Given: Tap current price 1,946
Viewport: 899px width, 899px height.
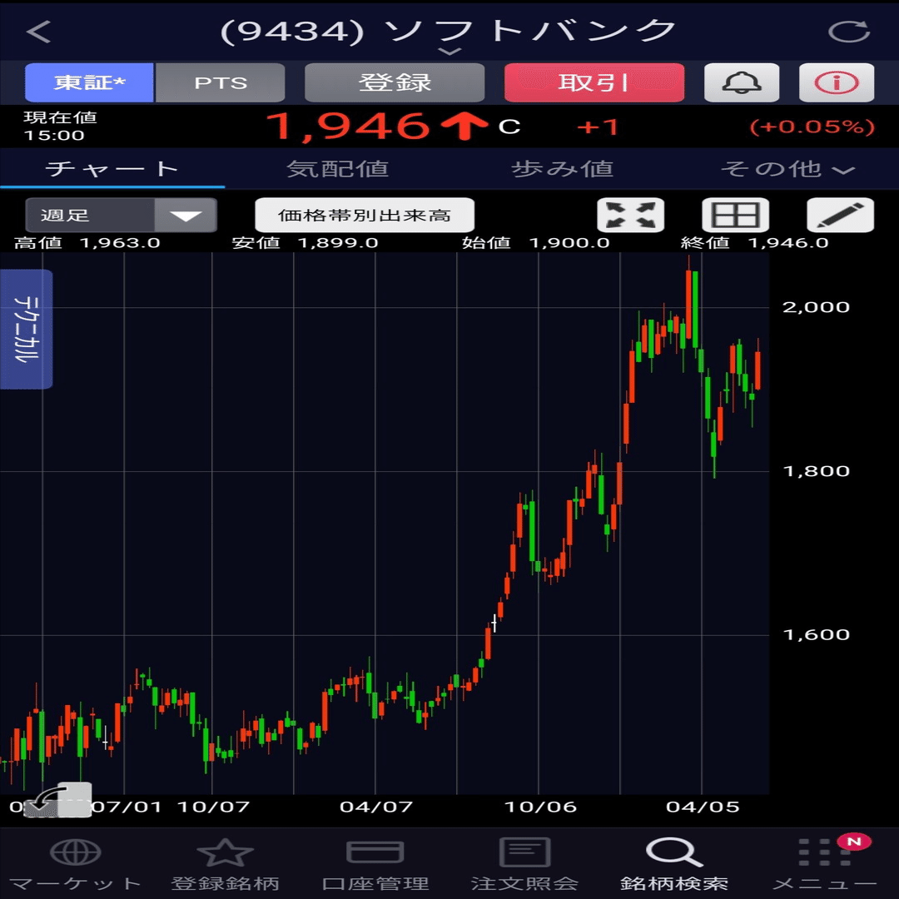Looking at the screenshot, I should [x=347, y=127].
